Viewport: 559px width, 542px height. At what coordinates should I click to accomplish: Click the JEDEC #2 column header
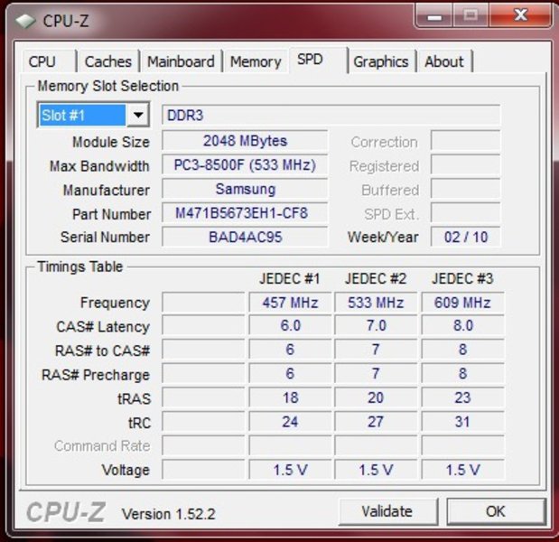pyautogui.click(x=376, y=278)
